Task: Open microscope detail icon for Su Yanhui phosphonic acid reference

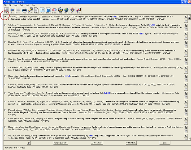Action: pos(186,68)
